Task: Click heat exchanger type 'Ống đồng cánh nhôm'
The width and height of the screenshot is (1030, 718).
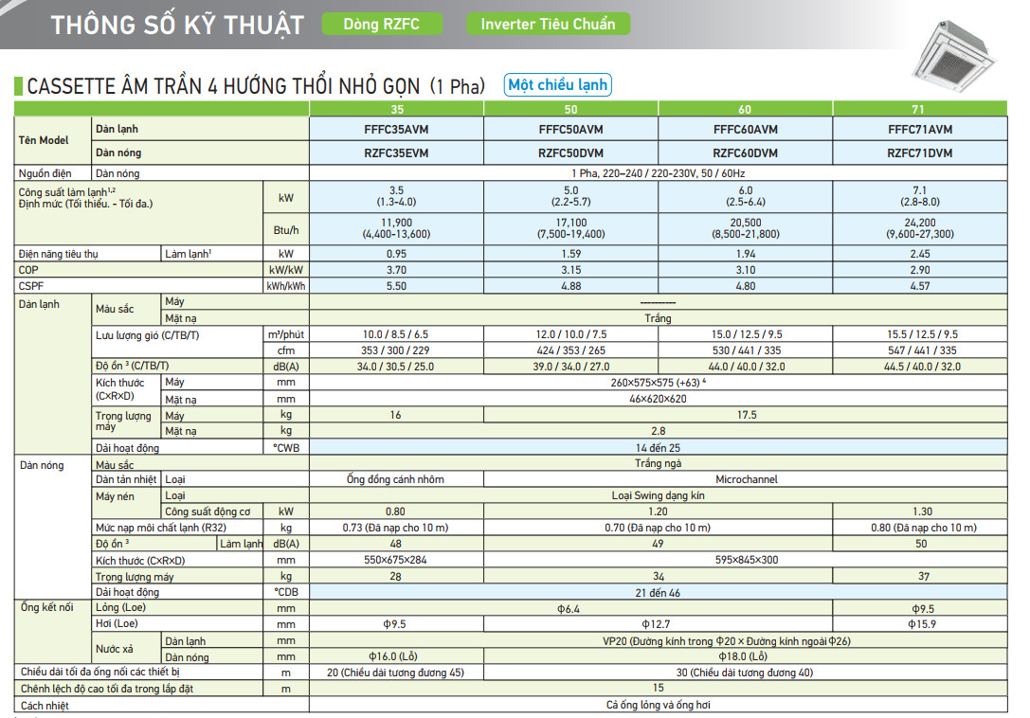Action: 395,479
